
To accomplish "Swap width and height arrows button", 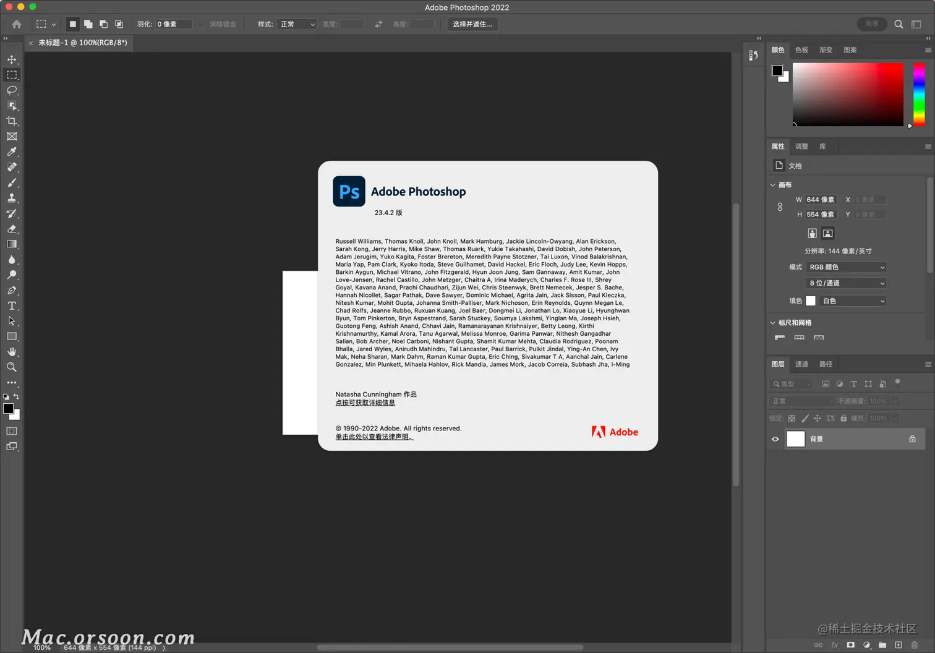I will click(x=378, y=24).
